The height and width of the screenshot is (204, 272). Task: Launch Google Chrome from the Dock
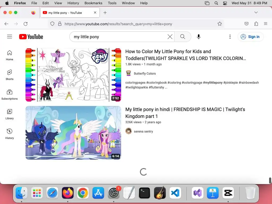click(83, 193)
